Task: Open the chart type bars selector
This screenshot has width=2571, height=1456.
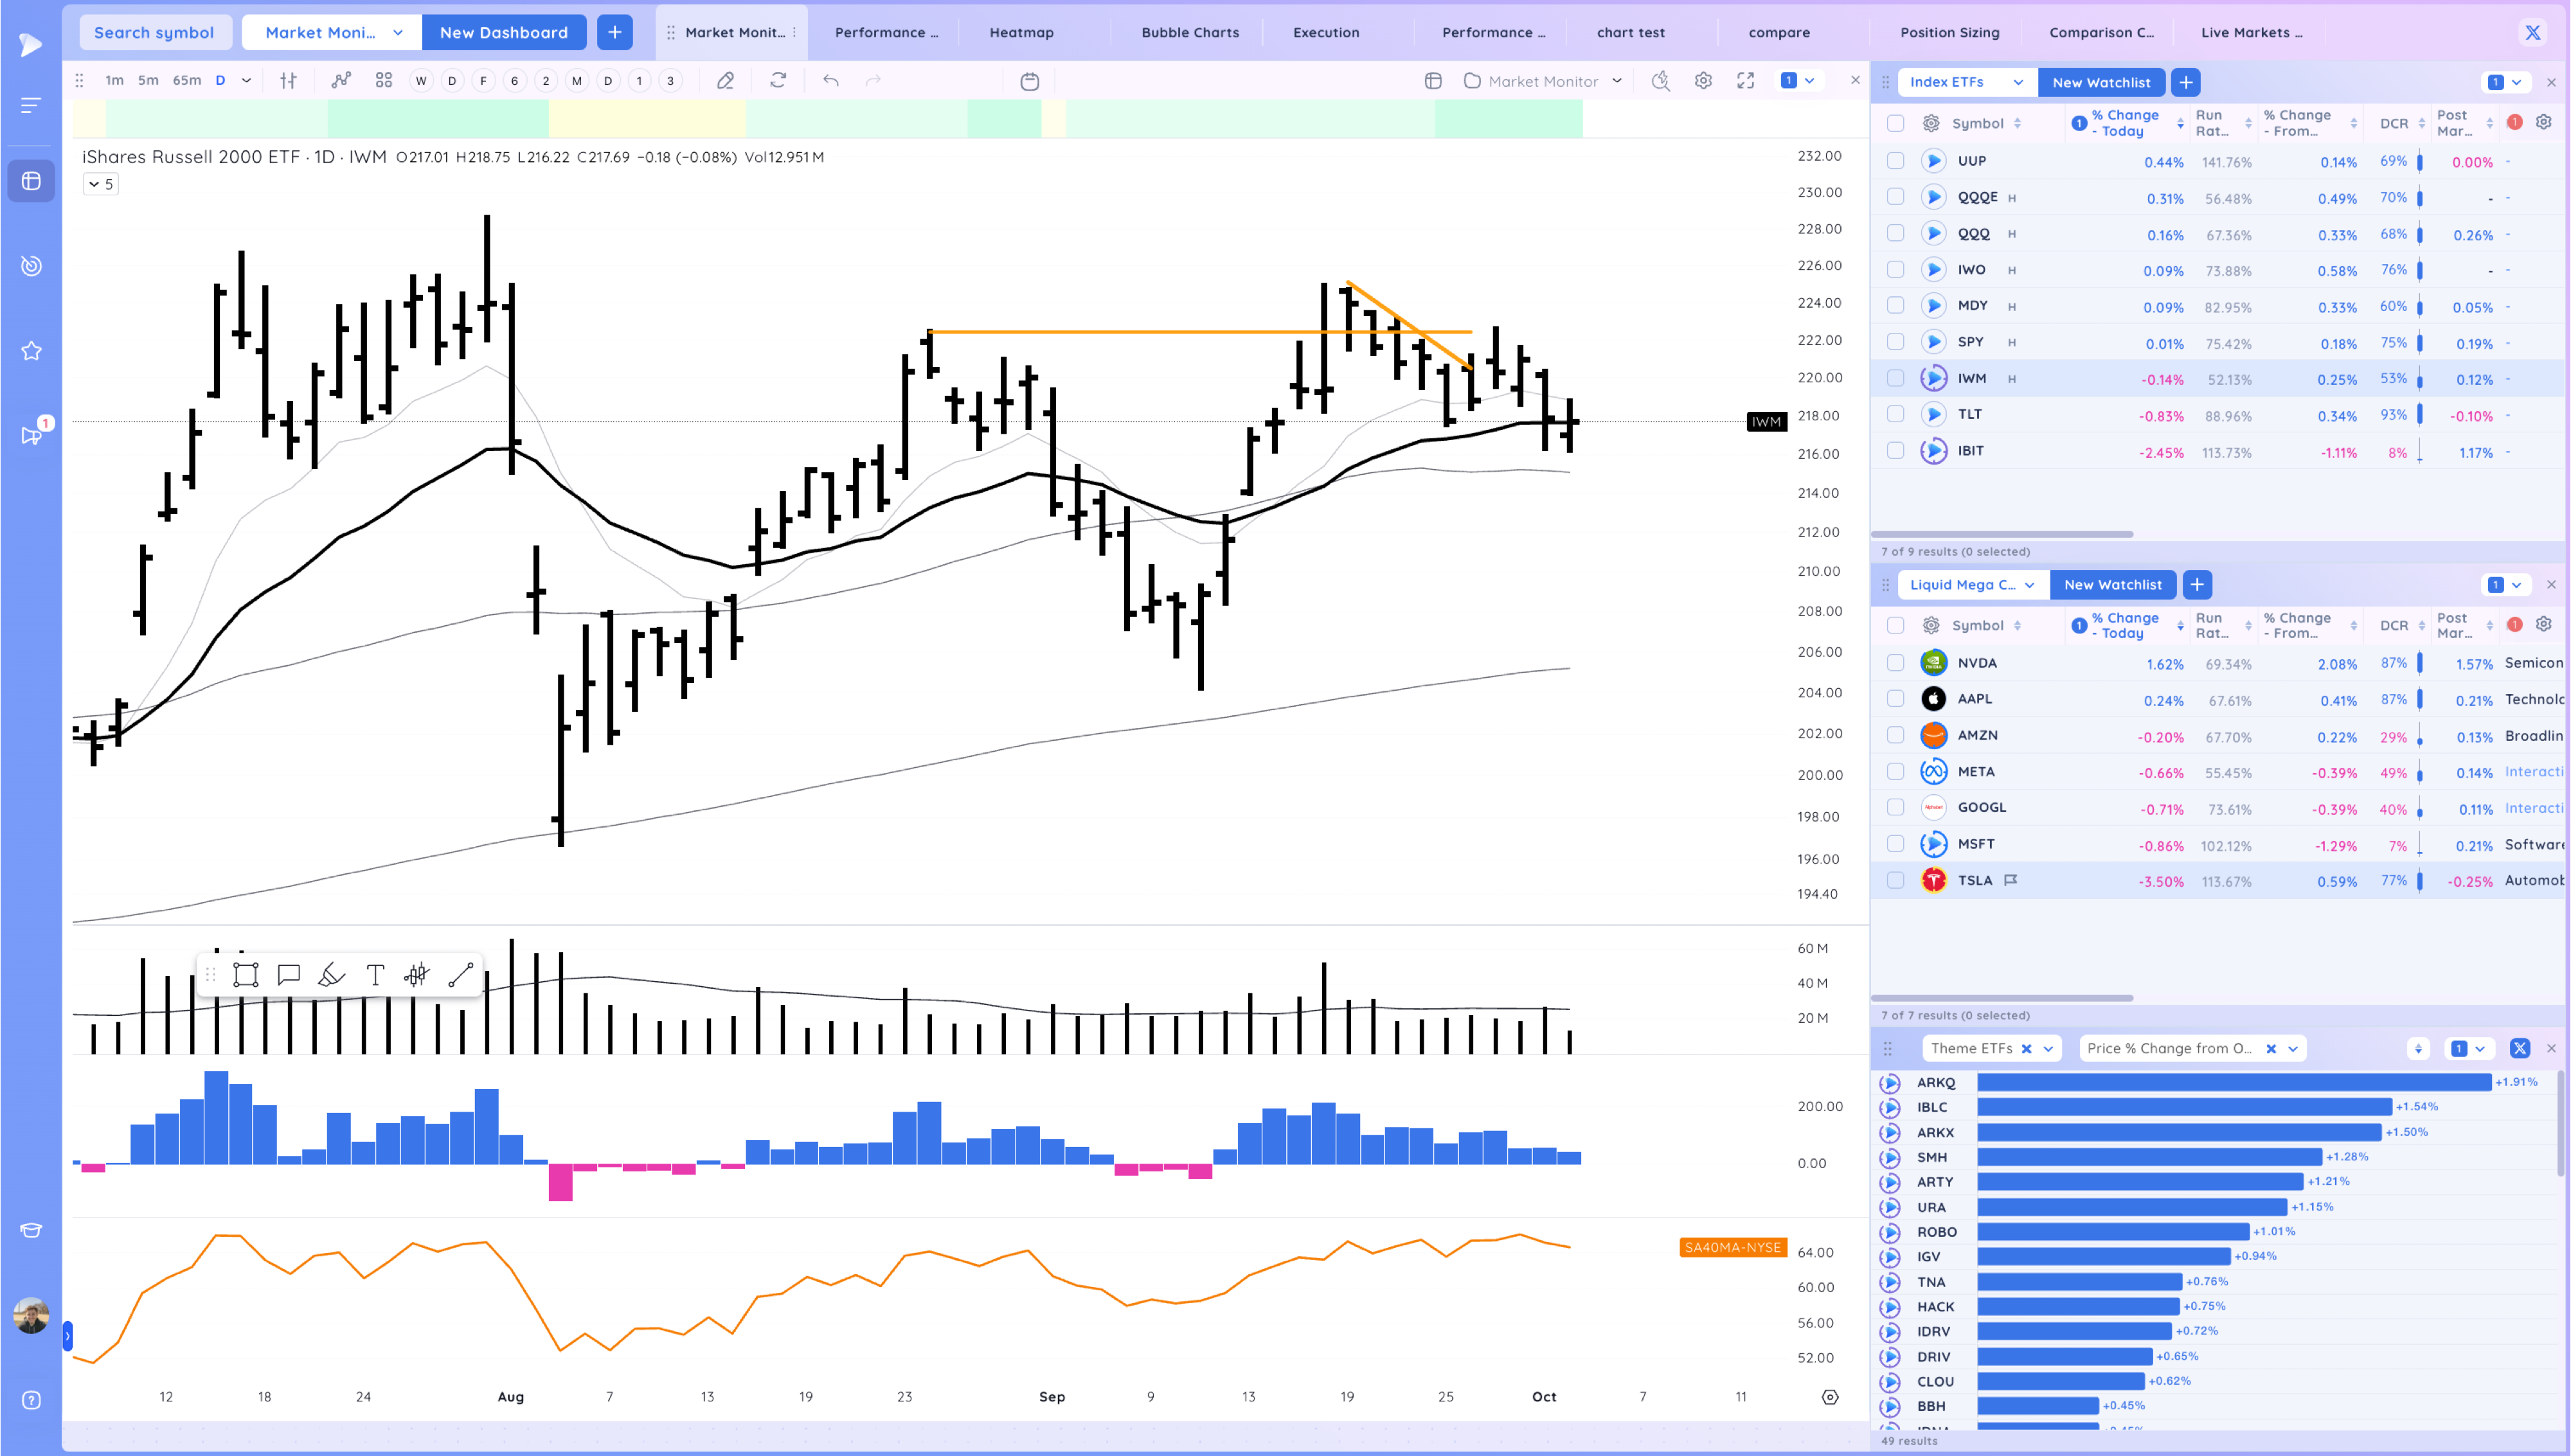Action: (x=288, y=81)
